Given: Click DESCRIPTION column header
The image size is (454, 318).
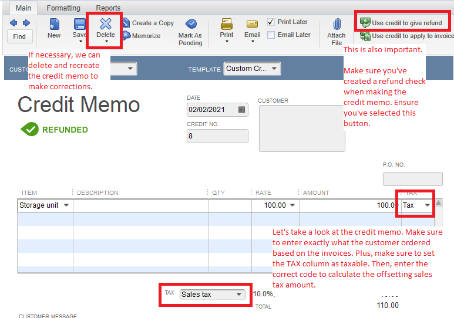Looking at the screenshot, I should (97, 192).
